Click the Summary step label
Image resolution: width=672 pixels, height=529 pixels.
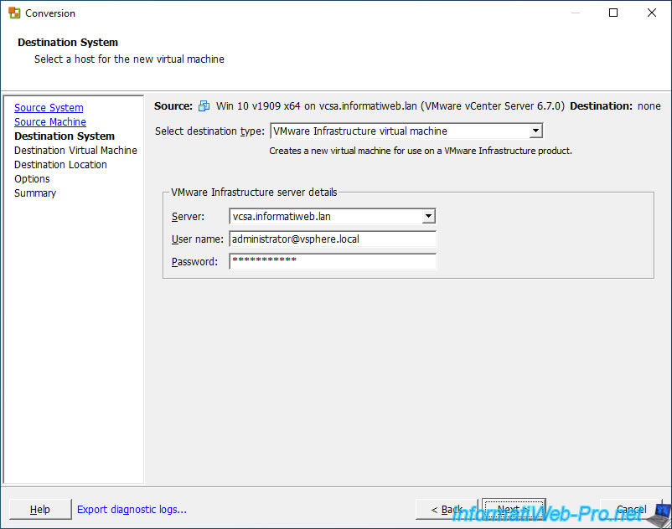[35, 193]
